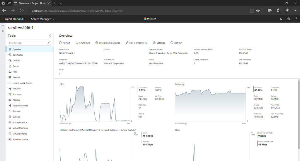300x161 pixels.
Task: Click the Shutdown button
Action: (83, 43)
